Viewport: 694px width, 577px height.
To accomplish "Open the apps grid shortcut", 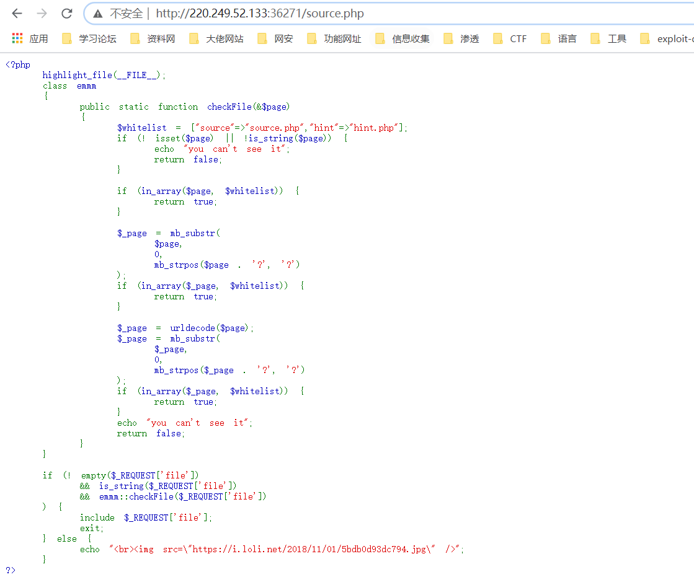I will pos(30,39).
